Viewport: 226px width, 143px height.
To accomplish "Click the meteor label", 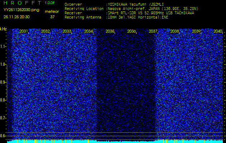I will point(52,11).
